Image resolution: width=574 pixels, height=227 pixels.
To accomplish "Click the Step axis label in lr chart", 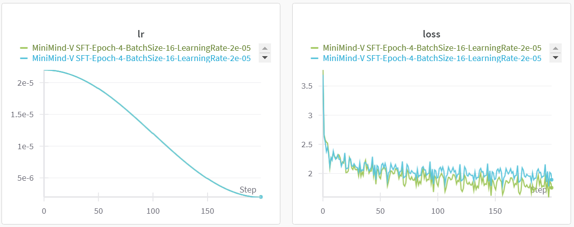I will (x=248, y=190).
